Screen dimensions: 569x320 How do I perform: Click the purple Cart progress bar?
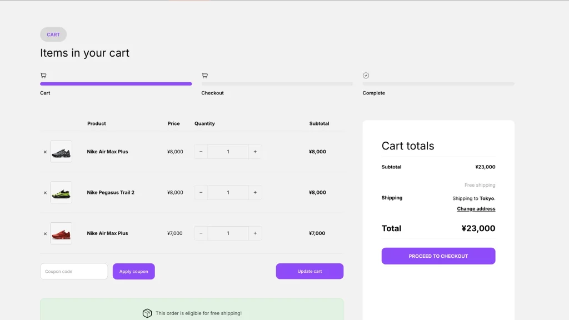click(116, 84)
